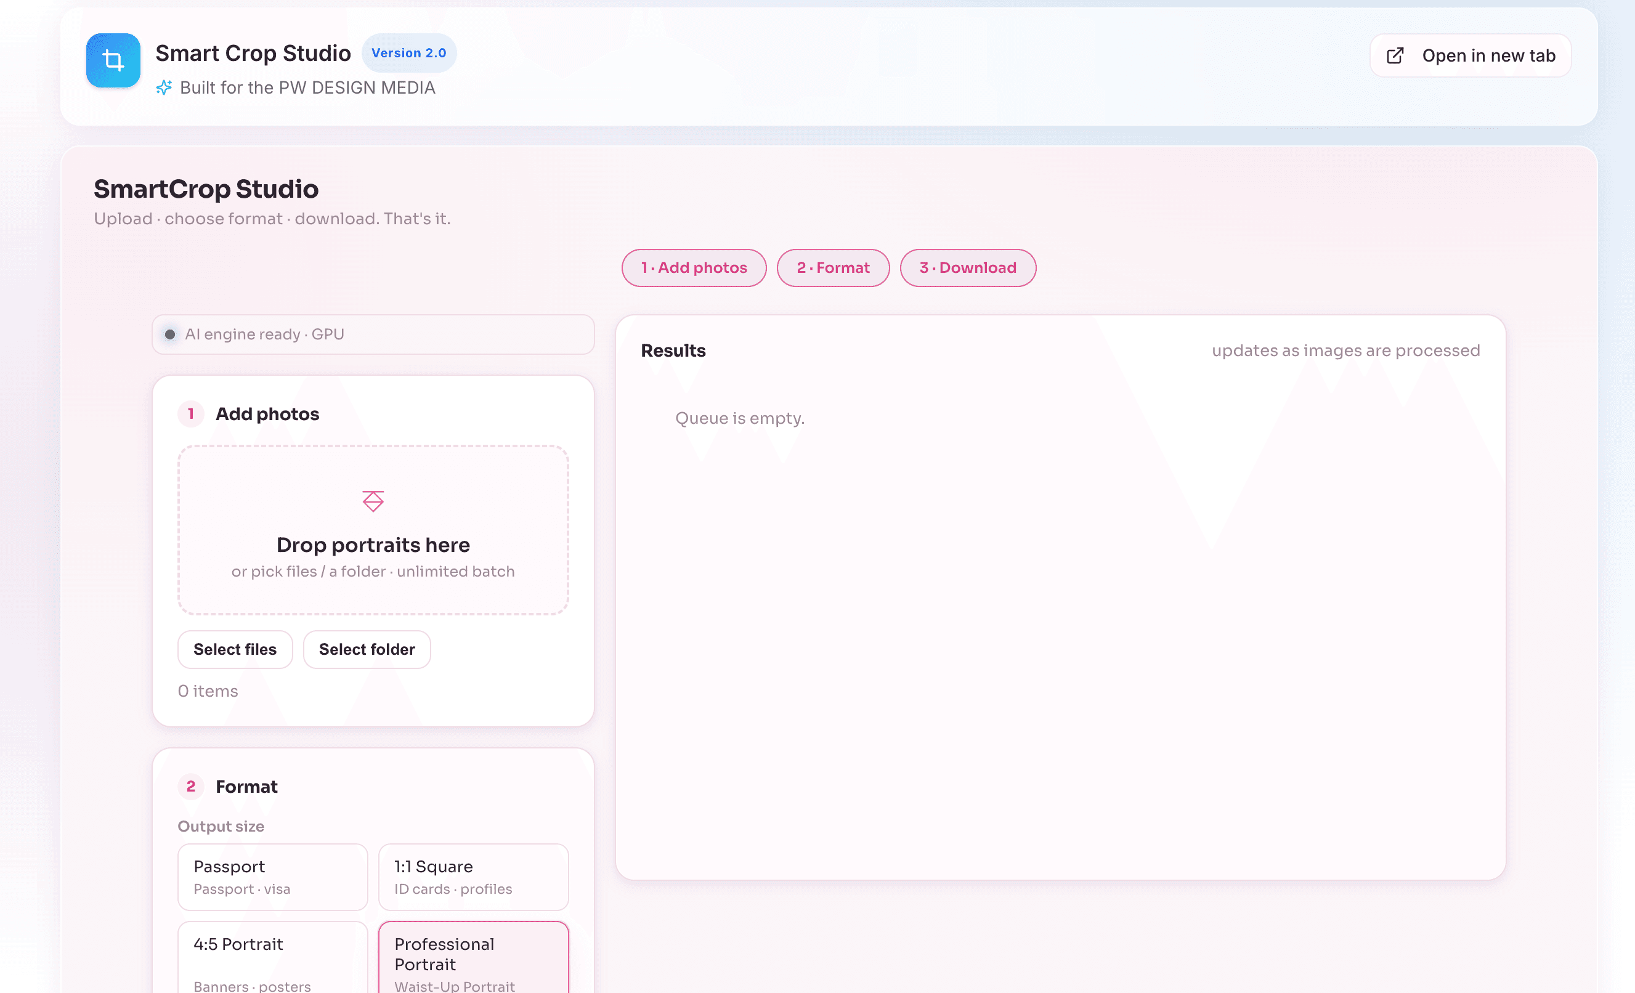Click the Select files button

(235, 649)
